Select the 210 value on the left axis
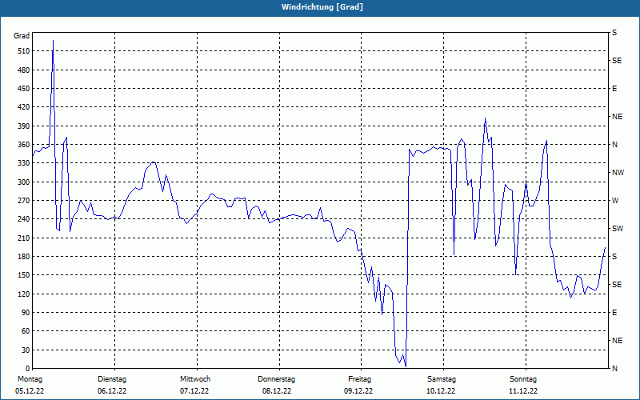Image resolution: width=640 pixels, height=400 pixels. (24, 238)
